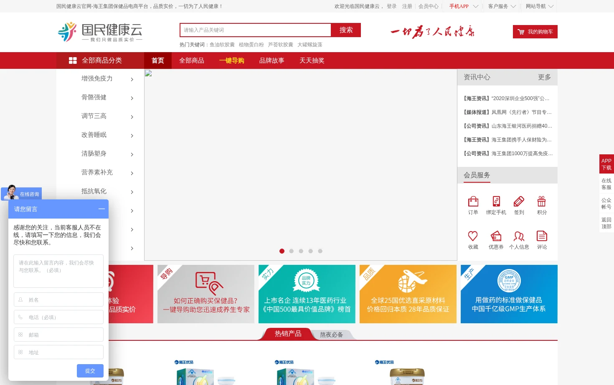The height and width of the screenshot is (385, 614).
Task: Expand the 清肠塑身 category arrow
Action: tap(132, 154)
